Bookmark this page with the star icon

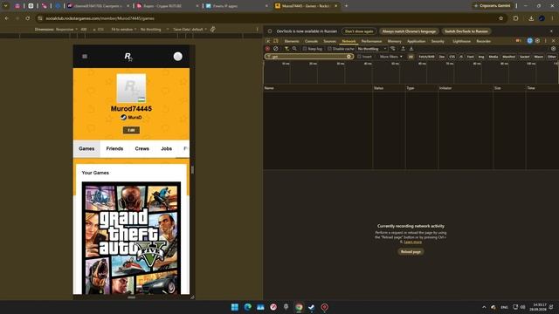[500, 18]
